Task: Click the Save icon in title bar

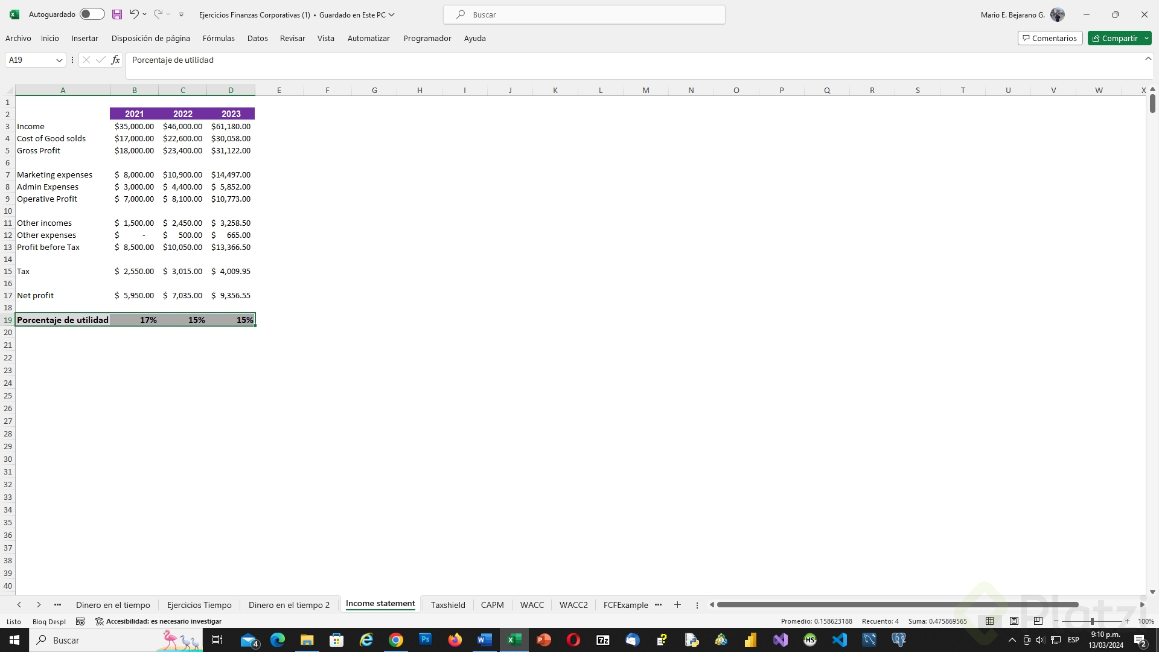Action: click(117, 14)
